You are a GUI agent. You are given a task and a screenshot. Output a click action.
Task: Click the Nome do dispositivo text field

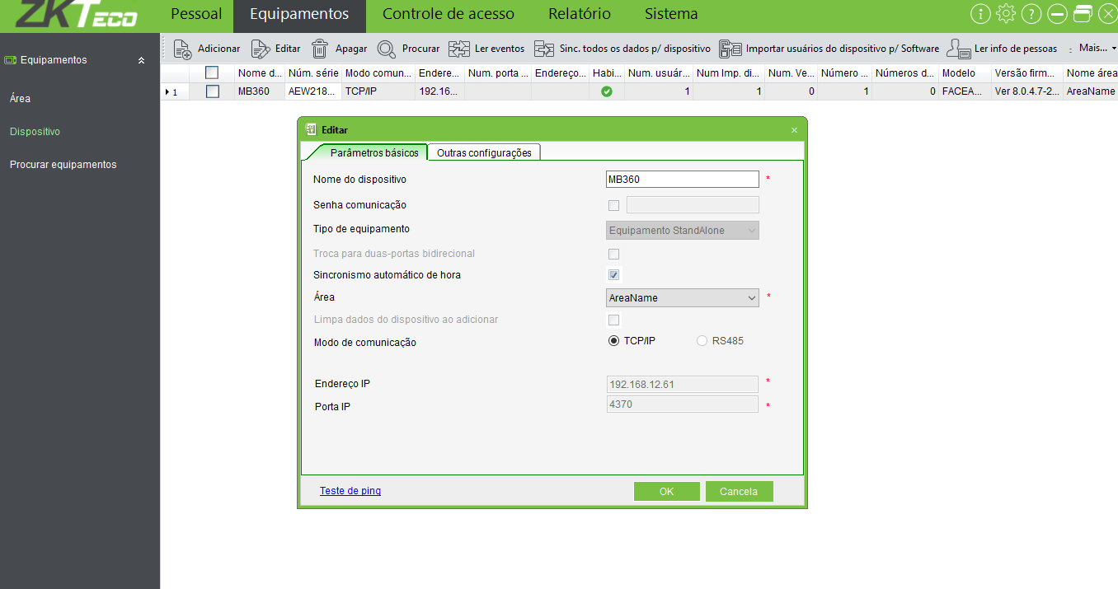[682, 180]
